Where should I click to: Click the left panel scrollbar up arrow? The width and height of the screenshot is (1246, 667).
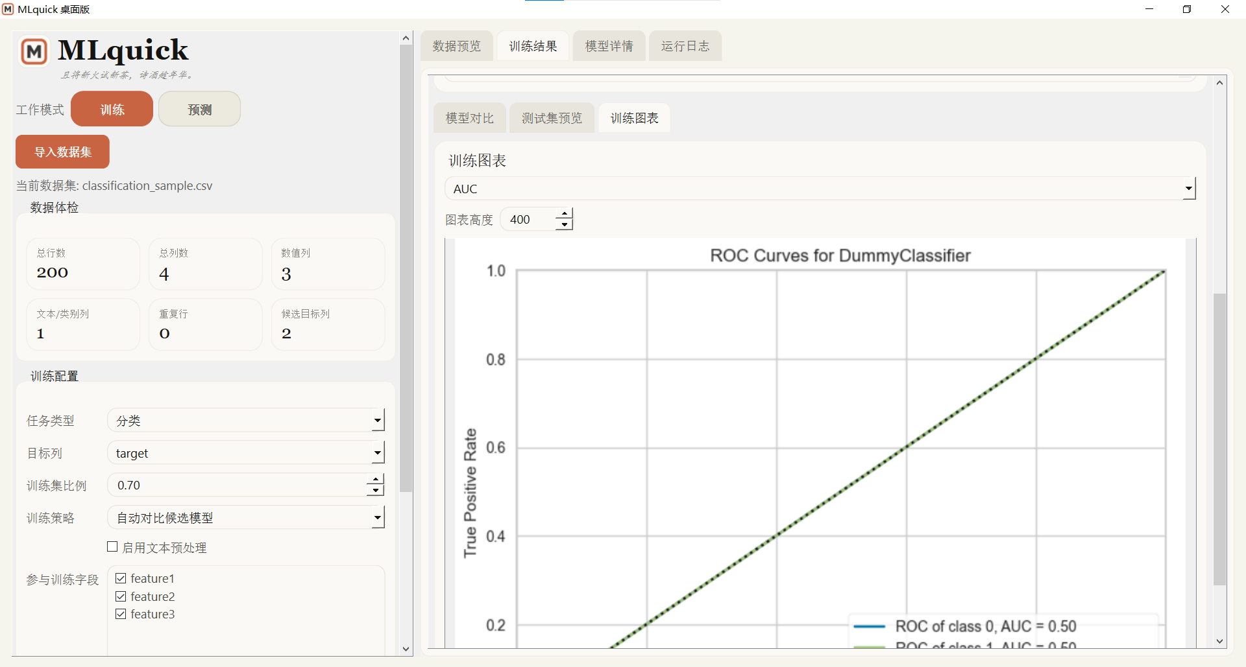(x=406, y=38)
